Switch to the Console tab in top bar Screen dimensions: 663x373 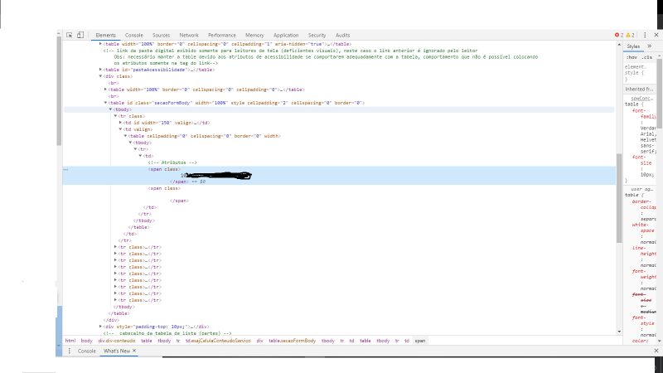[x=133, y=35]
